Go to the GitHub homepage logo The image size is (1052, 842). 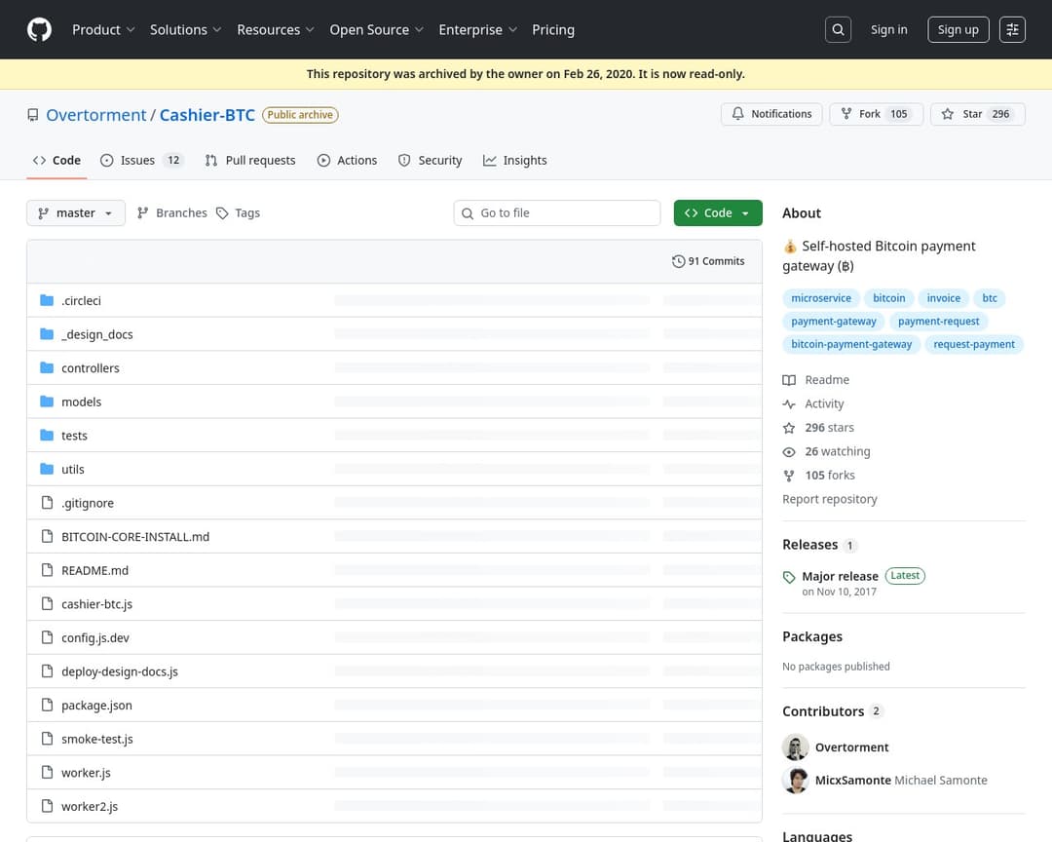(x=40, y=29)
